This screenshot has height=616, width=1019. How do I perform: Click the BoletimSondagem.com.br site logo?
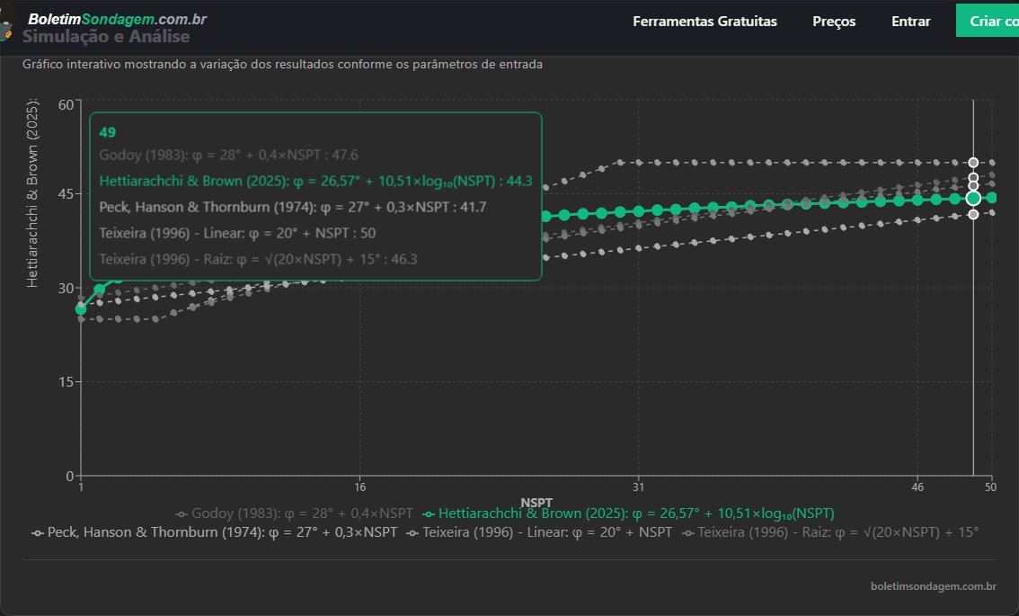117,19
